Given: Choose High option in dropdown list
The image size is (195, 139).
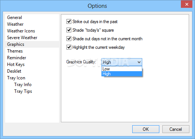Looking at the screenshot, I should (122, 74).
